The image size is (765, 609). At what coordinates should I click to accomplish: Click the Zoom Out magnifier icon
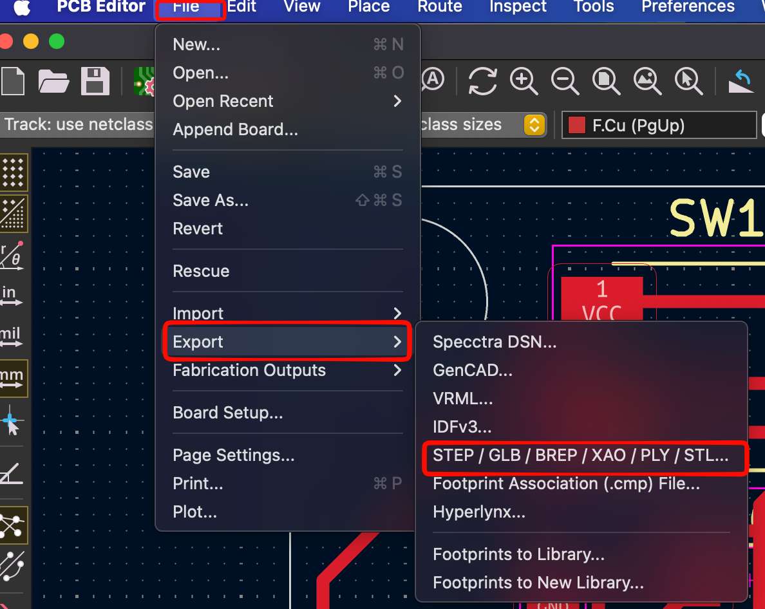[565, 81]
